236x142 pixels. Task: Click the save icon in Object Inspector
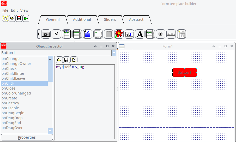point(66,60)
